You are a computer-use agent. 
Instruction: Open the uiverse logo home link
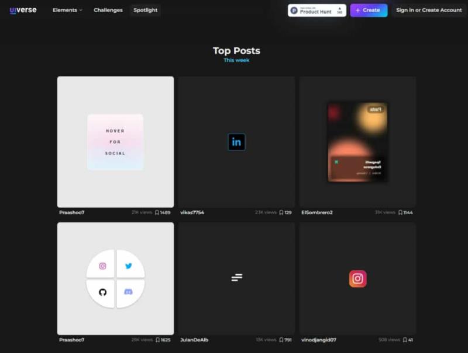tap(23, 10)
